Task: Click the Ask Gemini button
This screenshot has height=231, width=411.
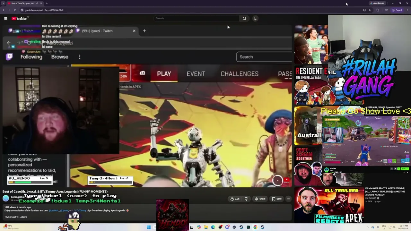Action: coord(377,3)
